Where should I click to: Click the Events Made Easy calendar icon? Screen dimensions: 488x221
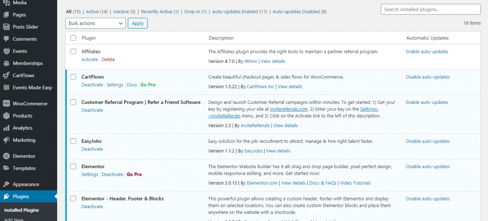(x=6, y=88)
